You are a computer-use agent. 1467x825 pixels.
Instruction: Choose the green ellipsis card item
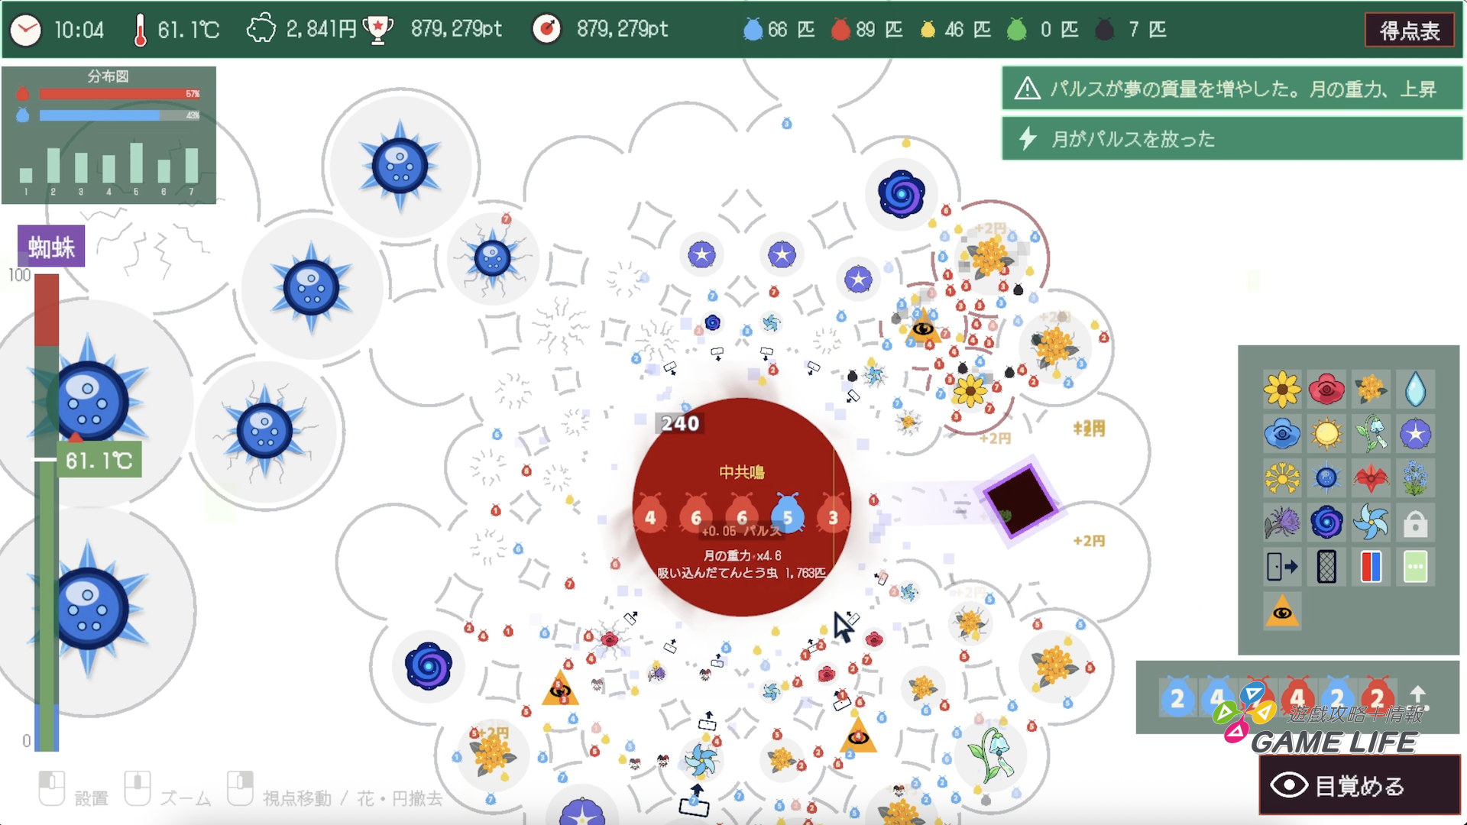[1415, 567]
